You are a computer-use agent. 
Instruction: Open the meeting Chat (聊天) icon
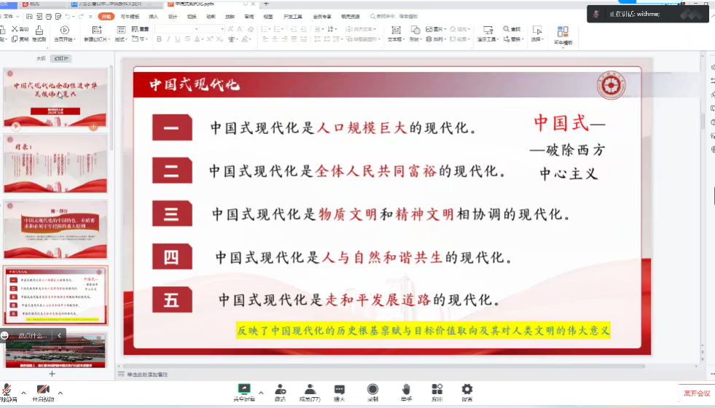pyautogui.click(x=339, y=392)
